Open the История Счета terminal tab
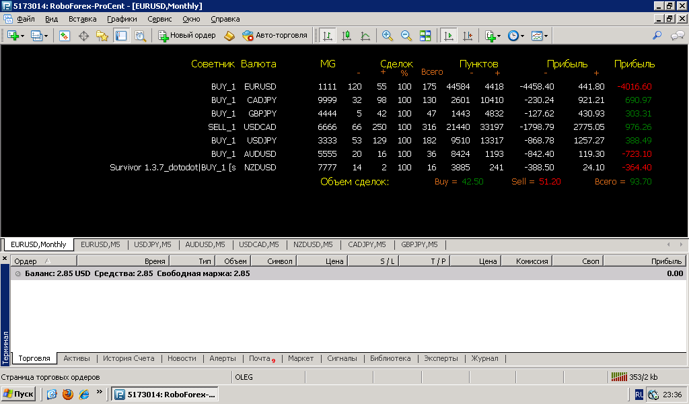The height and width of the screenshot is (404, 689). pyautogui.click(x=129, y=358)
